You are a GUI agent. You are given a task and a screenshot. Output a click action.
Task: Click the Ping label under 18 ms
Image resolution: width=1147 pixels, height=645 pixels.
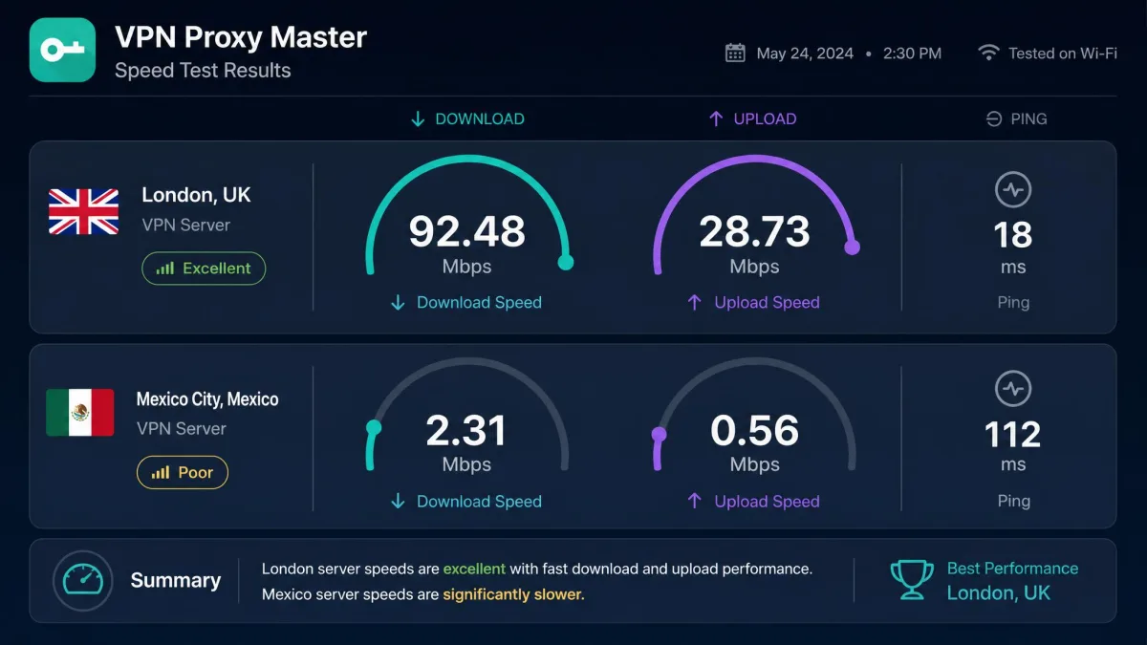1013,303
